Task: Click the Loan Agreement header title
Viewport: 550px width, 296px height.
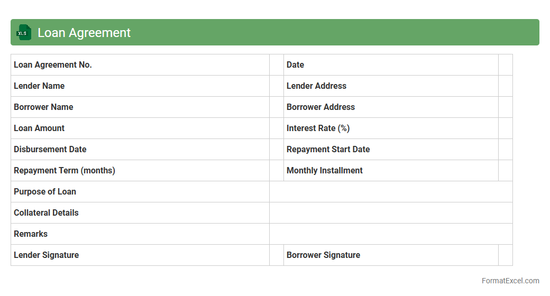Action: (x=84, y=32)
